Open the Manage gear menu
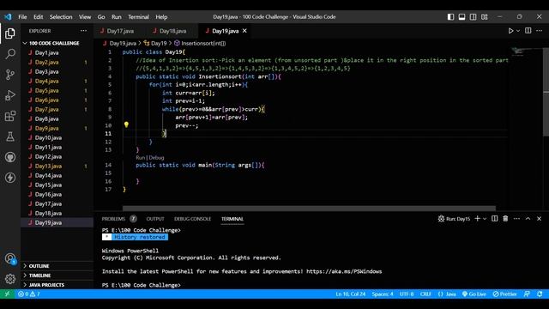This screenshot has width=549, height=309. click(10, 279)
